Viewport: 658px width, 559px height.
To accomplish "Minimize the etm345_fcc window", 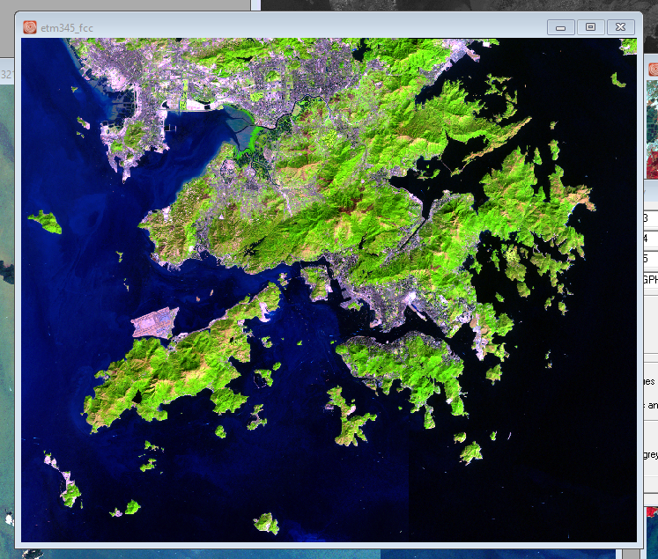I will pyautogui.click(x=560, y=27).
